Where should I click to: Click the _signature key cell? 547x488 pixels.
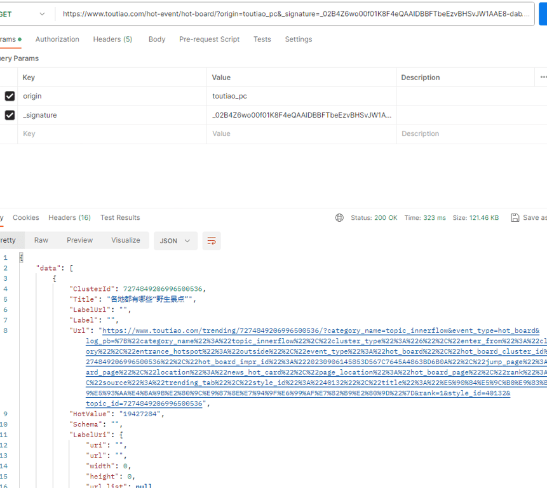(112, 115)
